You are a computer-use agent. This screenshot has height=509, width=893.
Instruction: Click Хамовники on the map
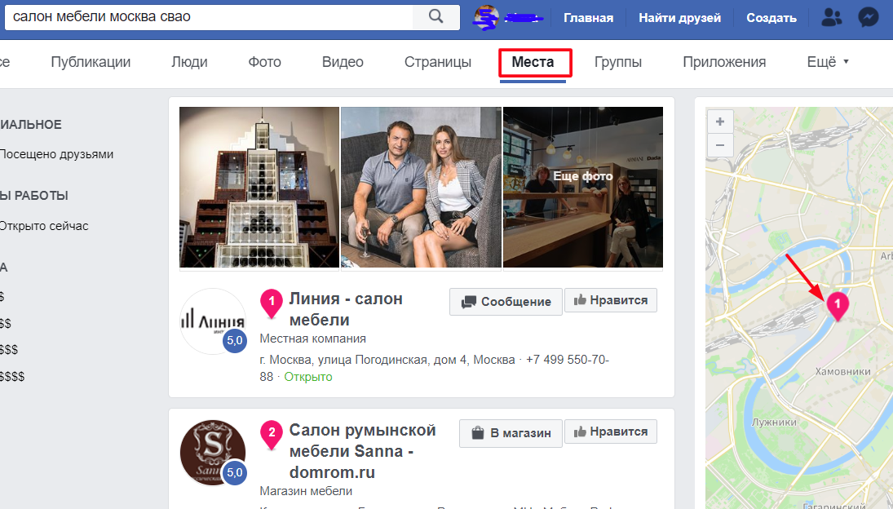click(x=842, y=372)
